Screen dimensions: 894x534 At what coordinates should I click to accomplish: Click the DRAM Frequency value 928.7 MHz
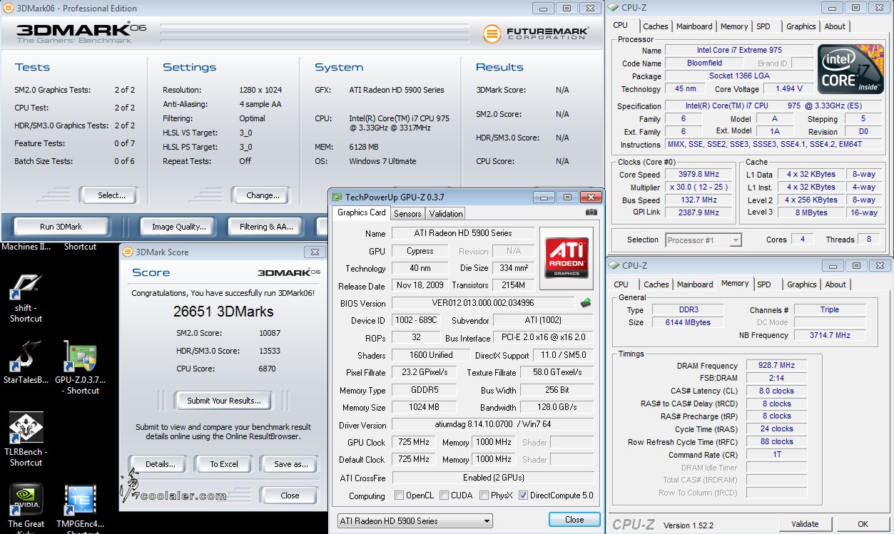[x=777, y=365]
